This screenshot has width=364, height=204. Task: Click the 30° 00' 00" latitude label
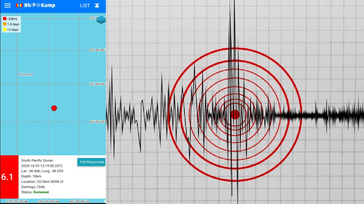click(97, 84)
